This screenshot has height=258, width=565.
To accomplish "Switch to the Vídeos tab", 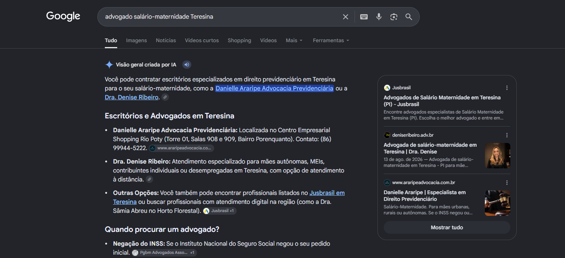I will coord(268,40).
